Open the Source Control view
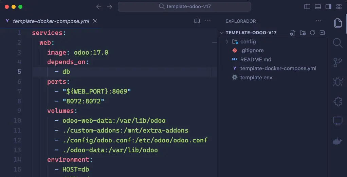The height and width of the screenshot is (177, 347). pyautogui.click(x=338, y=62)
